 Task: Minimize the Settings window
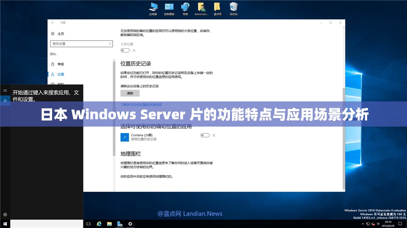click(321, 23)
